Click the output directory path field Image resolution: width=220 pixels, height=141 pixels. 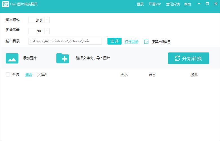coord(65,41)
